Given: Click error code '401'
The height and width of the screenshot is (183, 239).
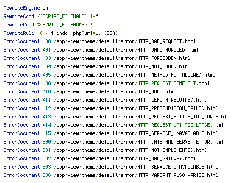Looking at the screenshot, I should (46, 50).
